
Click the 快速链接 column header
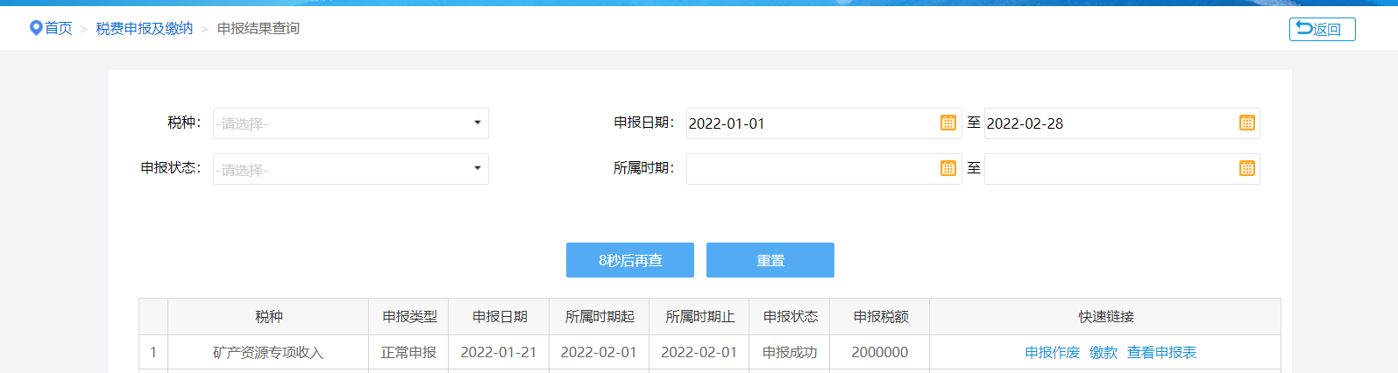[1105, 316]
